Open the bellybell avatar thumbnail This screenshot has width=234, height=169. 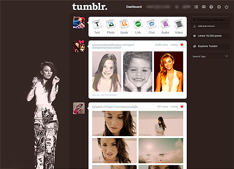(79, 108)
